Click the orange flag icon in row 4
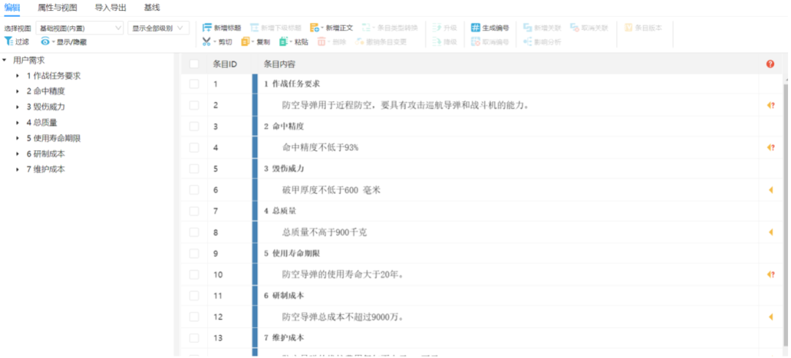The width and height of the screenshot is (791, 358). 770,147
